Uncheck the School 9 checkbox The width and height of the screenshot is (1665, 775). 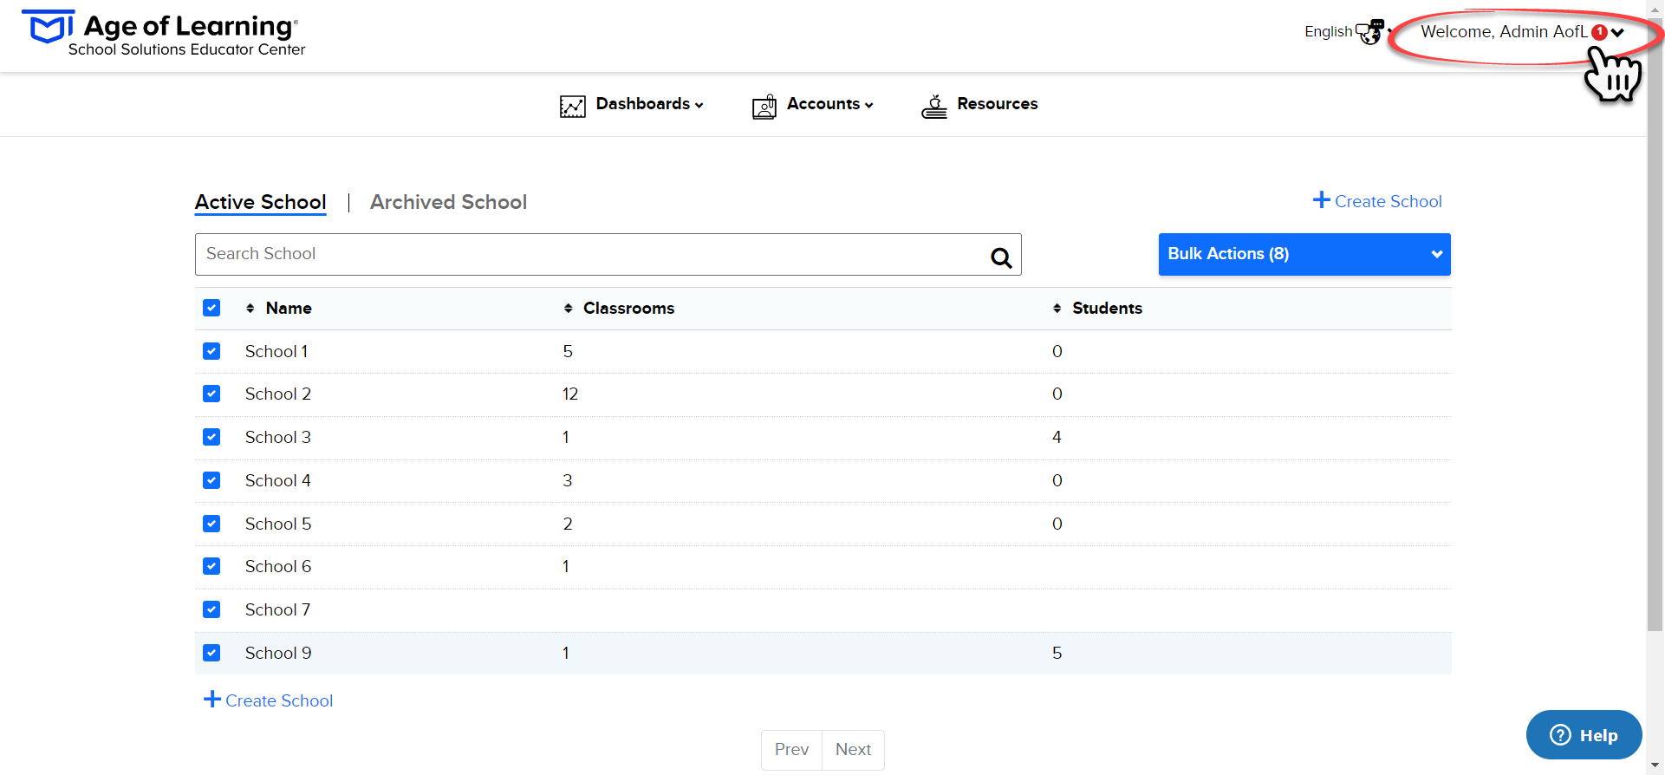(x=211, y=653)
